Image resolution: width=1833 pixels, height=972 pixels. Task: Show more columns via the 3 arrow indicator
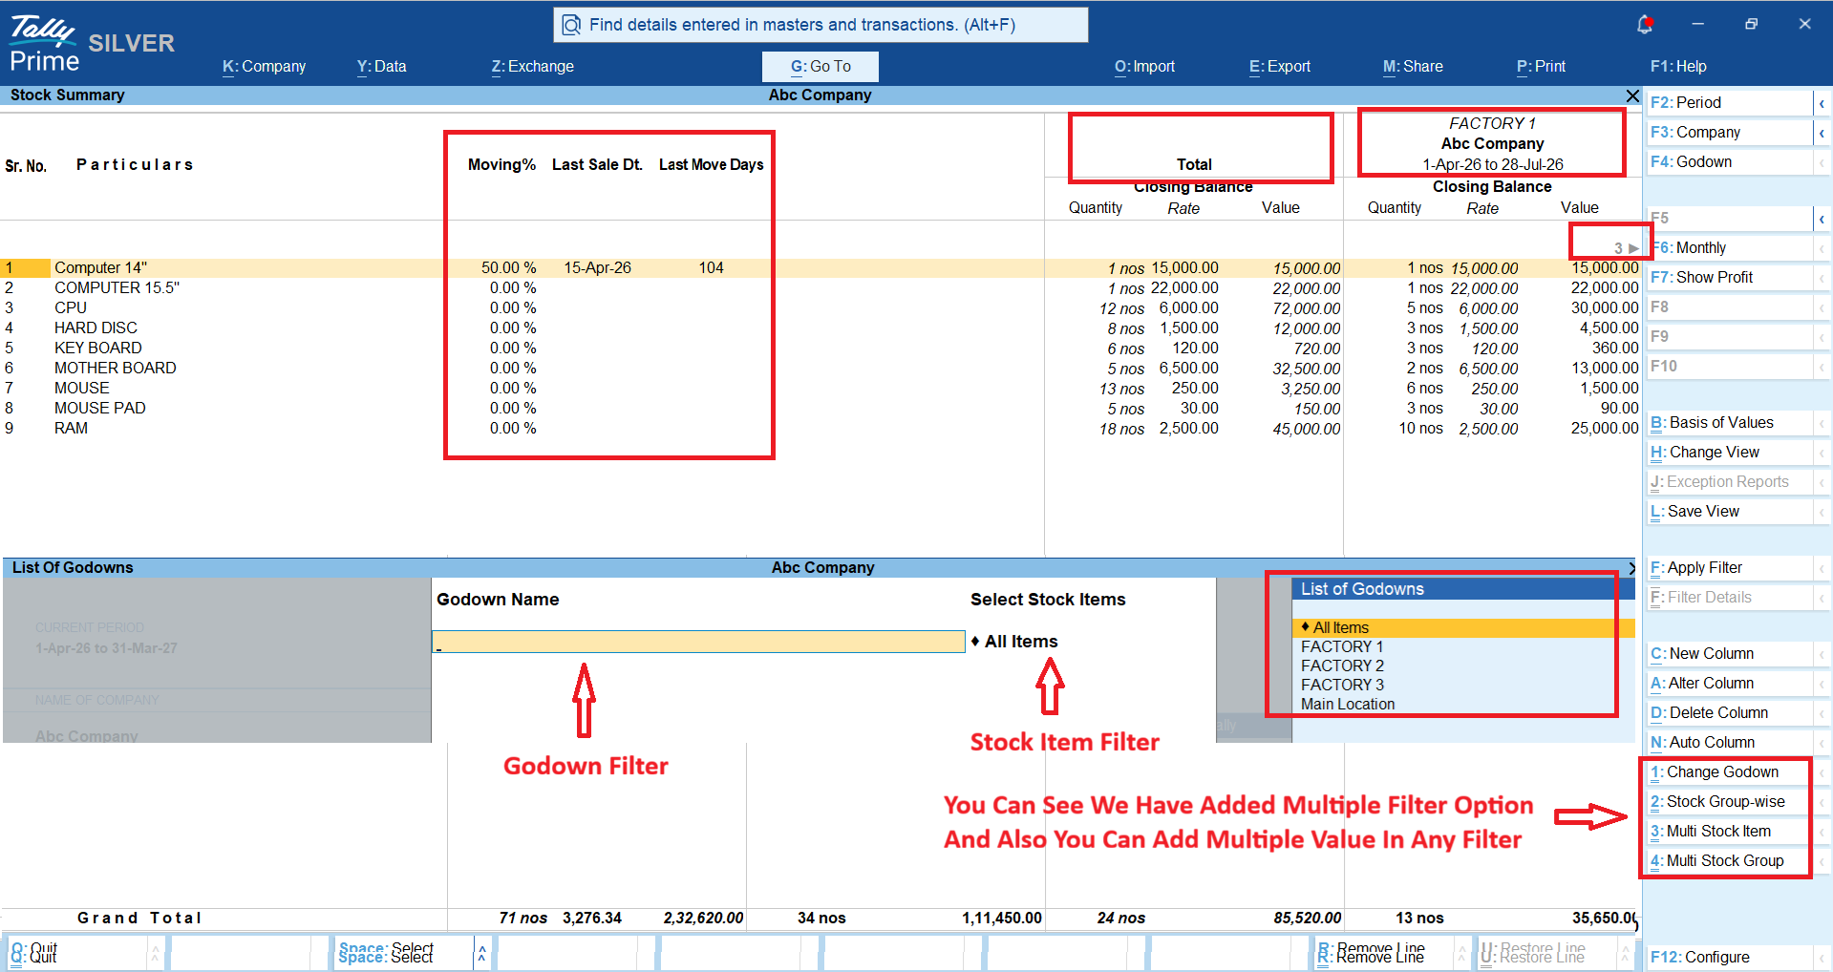[x=1627, y=248]
